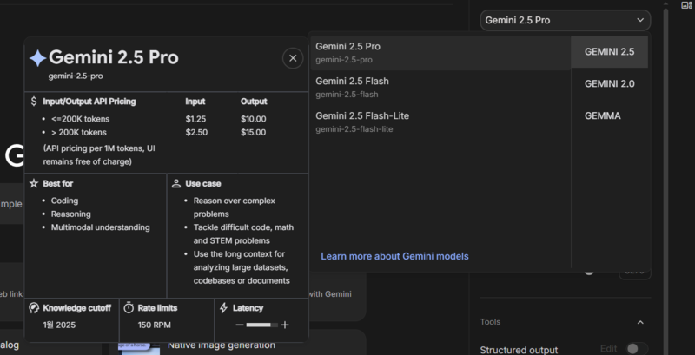Click the star icon beside Best for
Viewport: 695px width, 355px height.
coord(34,183)
